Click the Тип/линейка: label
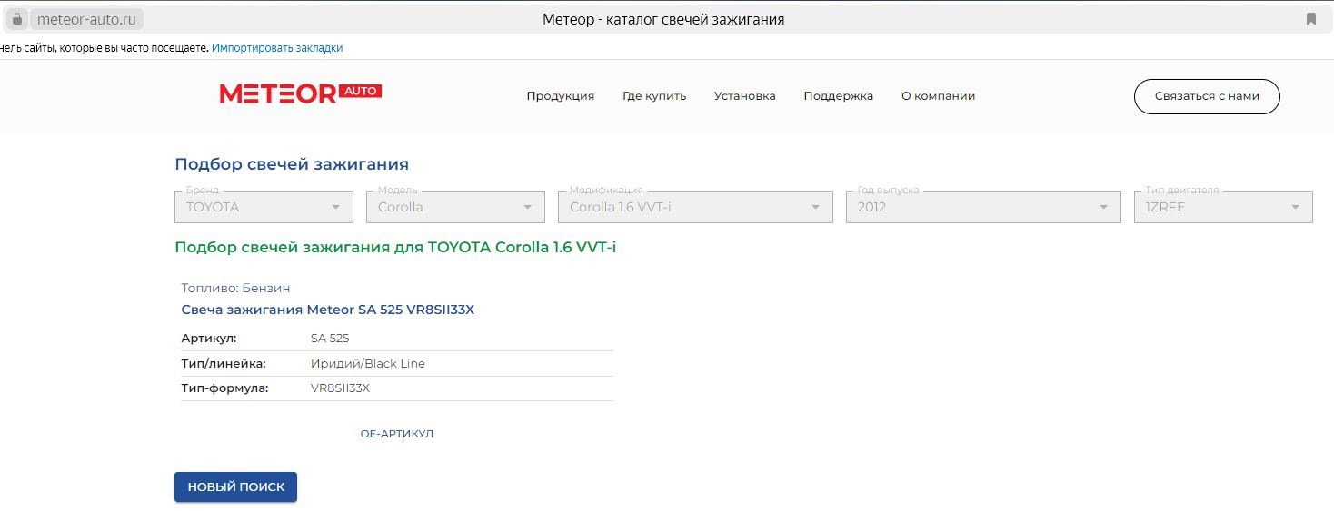 (x=224, y=364)
